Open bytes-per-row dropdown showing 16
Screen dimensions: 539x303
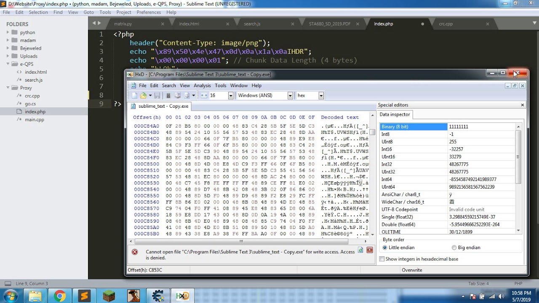[x=230, y=96]
